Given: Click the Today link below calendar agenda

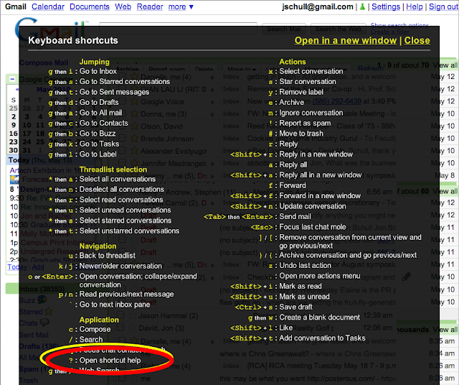Looking at the screenshot, I should coord(17,266).
